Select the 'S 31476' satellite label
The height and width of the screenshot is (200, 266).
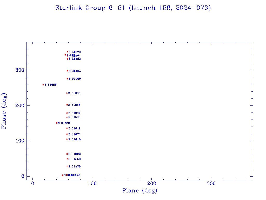click(75, 166)
